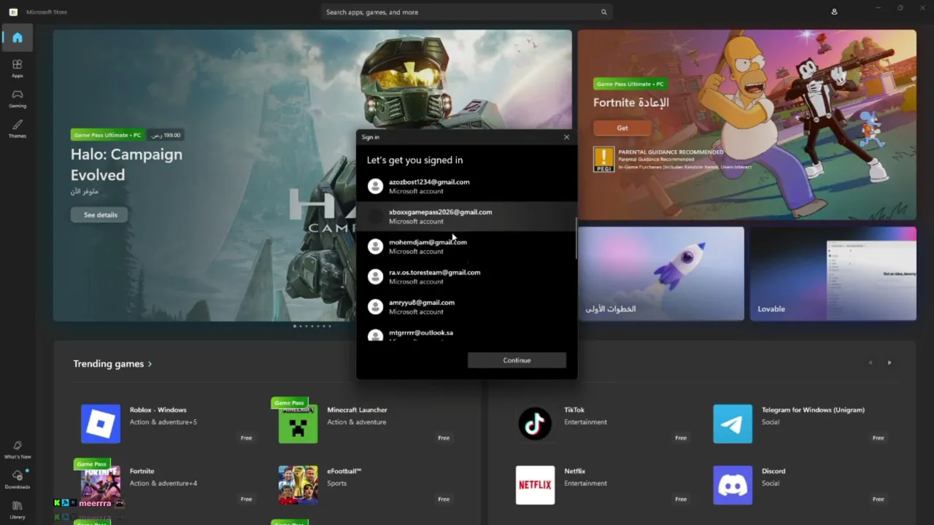Click the TikTok title text
Screen dimensions: 934x525
574,410
